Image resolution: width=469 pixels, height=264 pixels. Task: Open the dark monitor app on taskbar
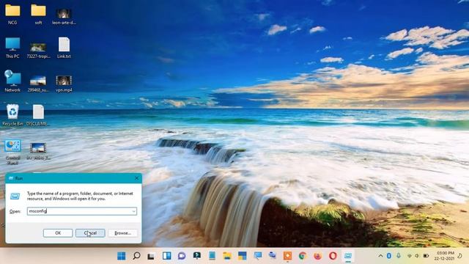tap(197, 256)
